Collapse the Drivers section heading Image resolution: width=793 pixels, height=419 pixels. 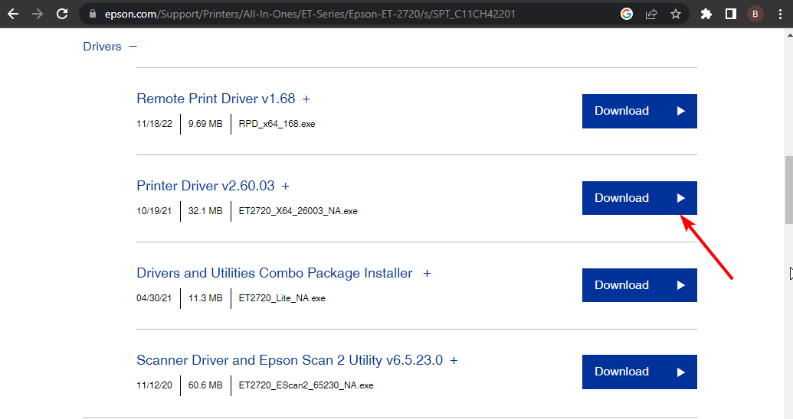tap(102, 47)
